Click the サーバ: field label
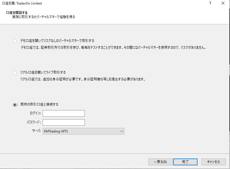The height and width of the screenshot is (169, 230). [36, 131]
